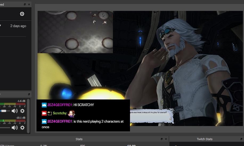
Task: Pop out the audio mixer dock
Action: point(29,94)
